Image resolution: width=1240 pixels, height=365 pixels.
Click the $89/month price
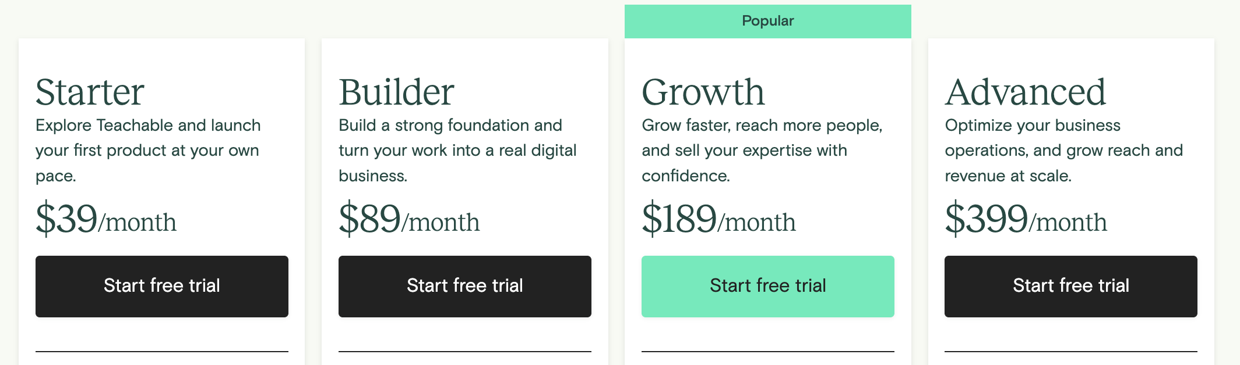(409, 220)
